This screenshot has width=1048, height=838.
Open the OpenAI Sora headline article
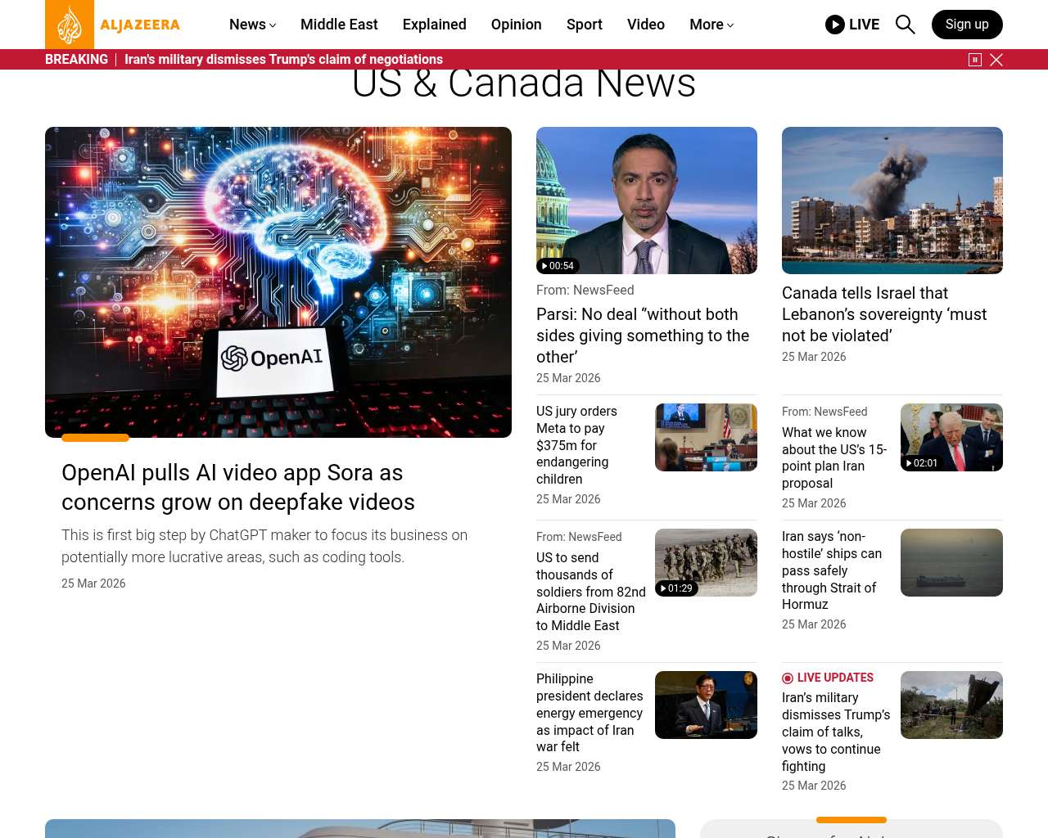(x=237, y=487)
